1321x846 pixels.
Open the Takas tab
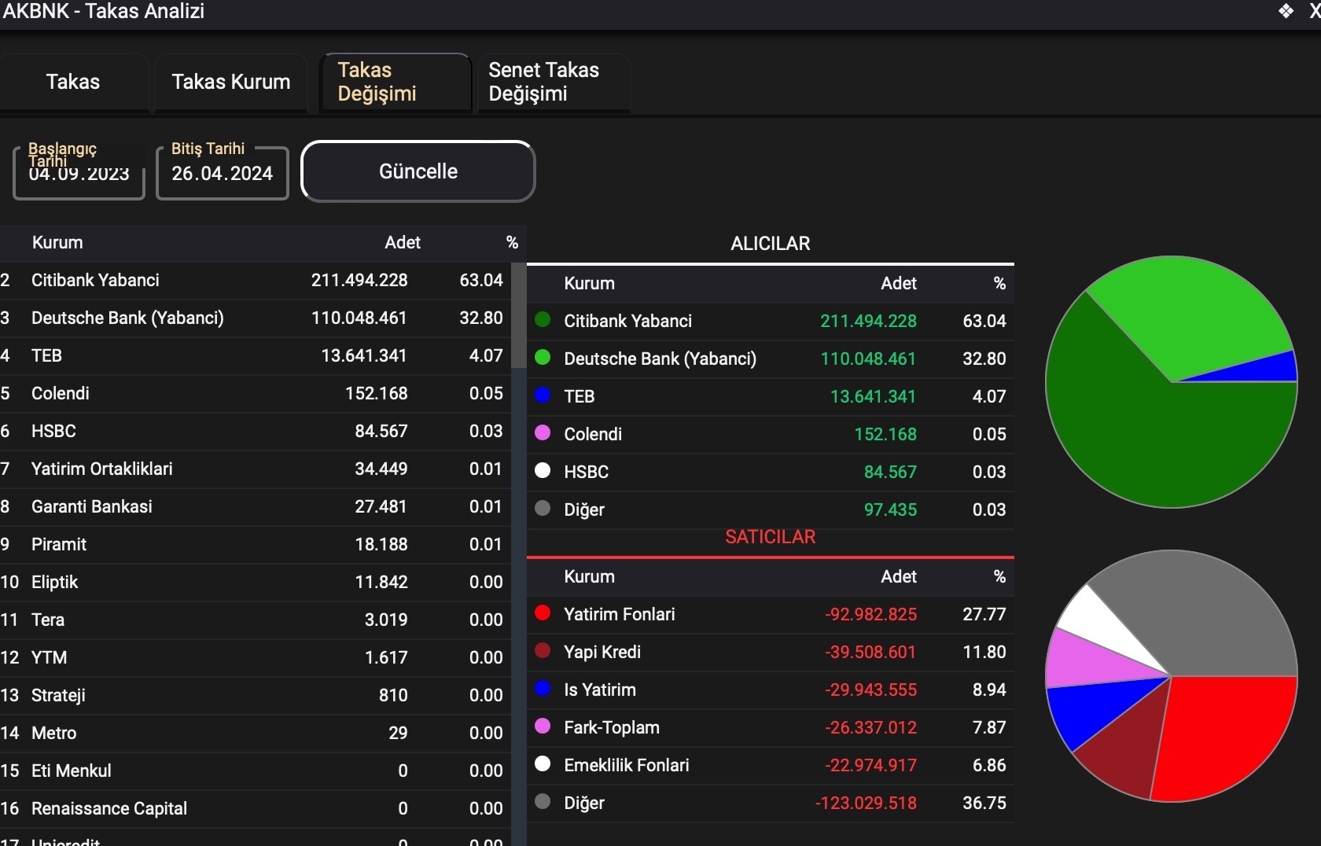coord(73,82)
